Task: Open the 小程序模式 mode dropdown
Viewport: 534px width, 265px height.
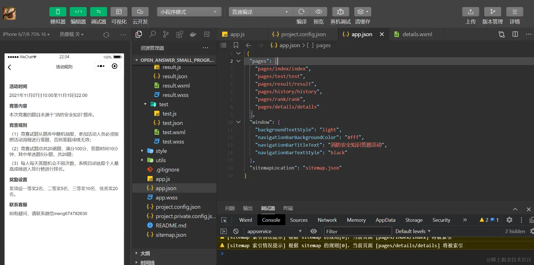Action: pos(189,12)
